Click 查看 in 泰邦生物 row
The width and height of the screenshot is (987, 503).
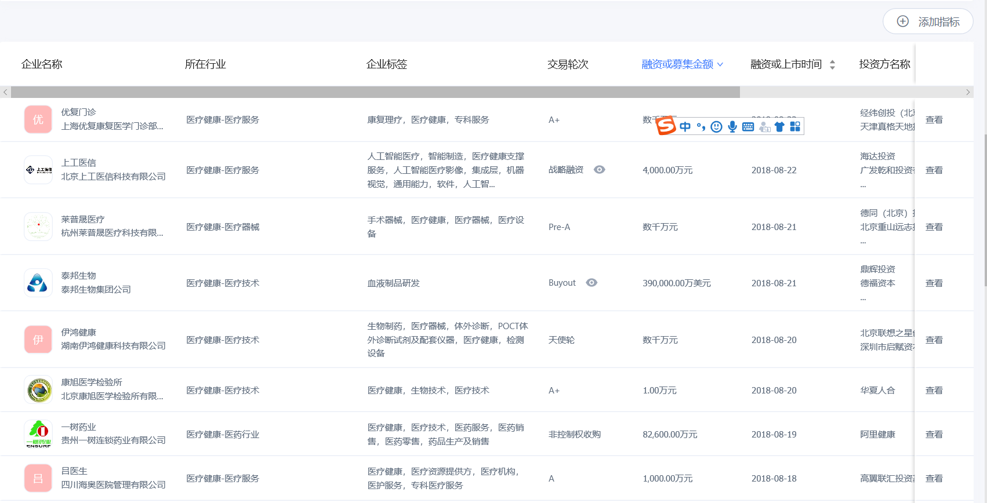pos(934,283)
